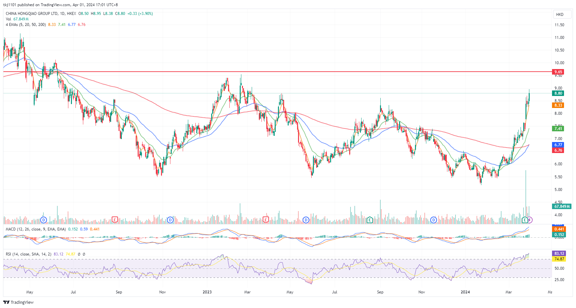Click the orange 0.441 MACD signal label
This screenshot has width=576, height=308.
tap(559, 229)
